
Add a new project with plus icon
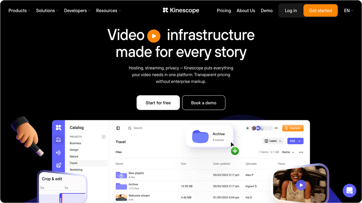click(103, 137)
